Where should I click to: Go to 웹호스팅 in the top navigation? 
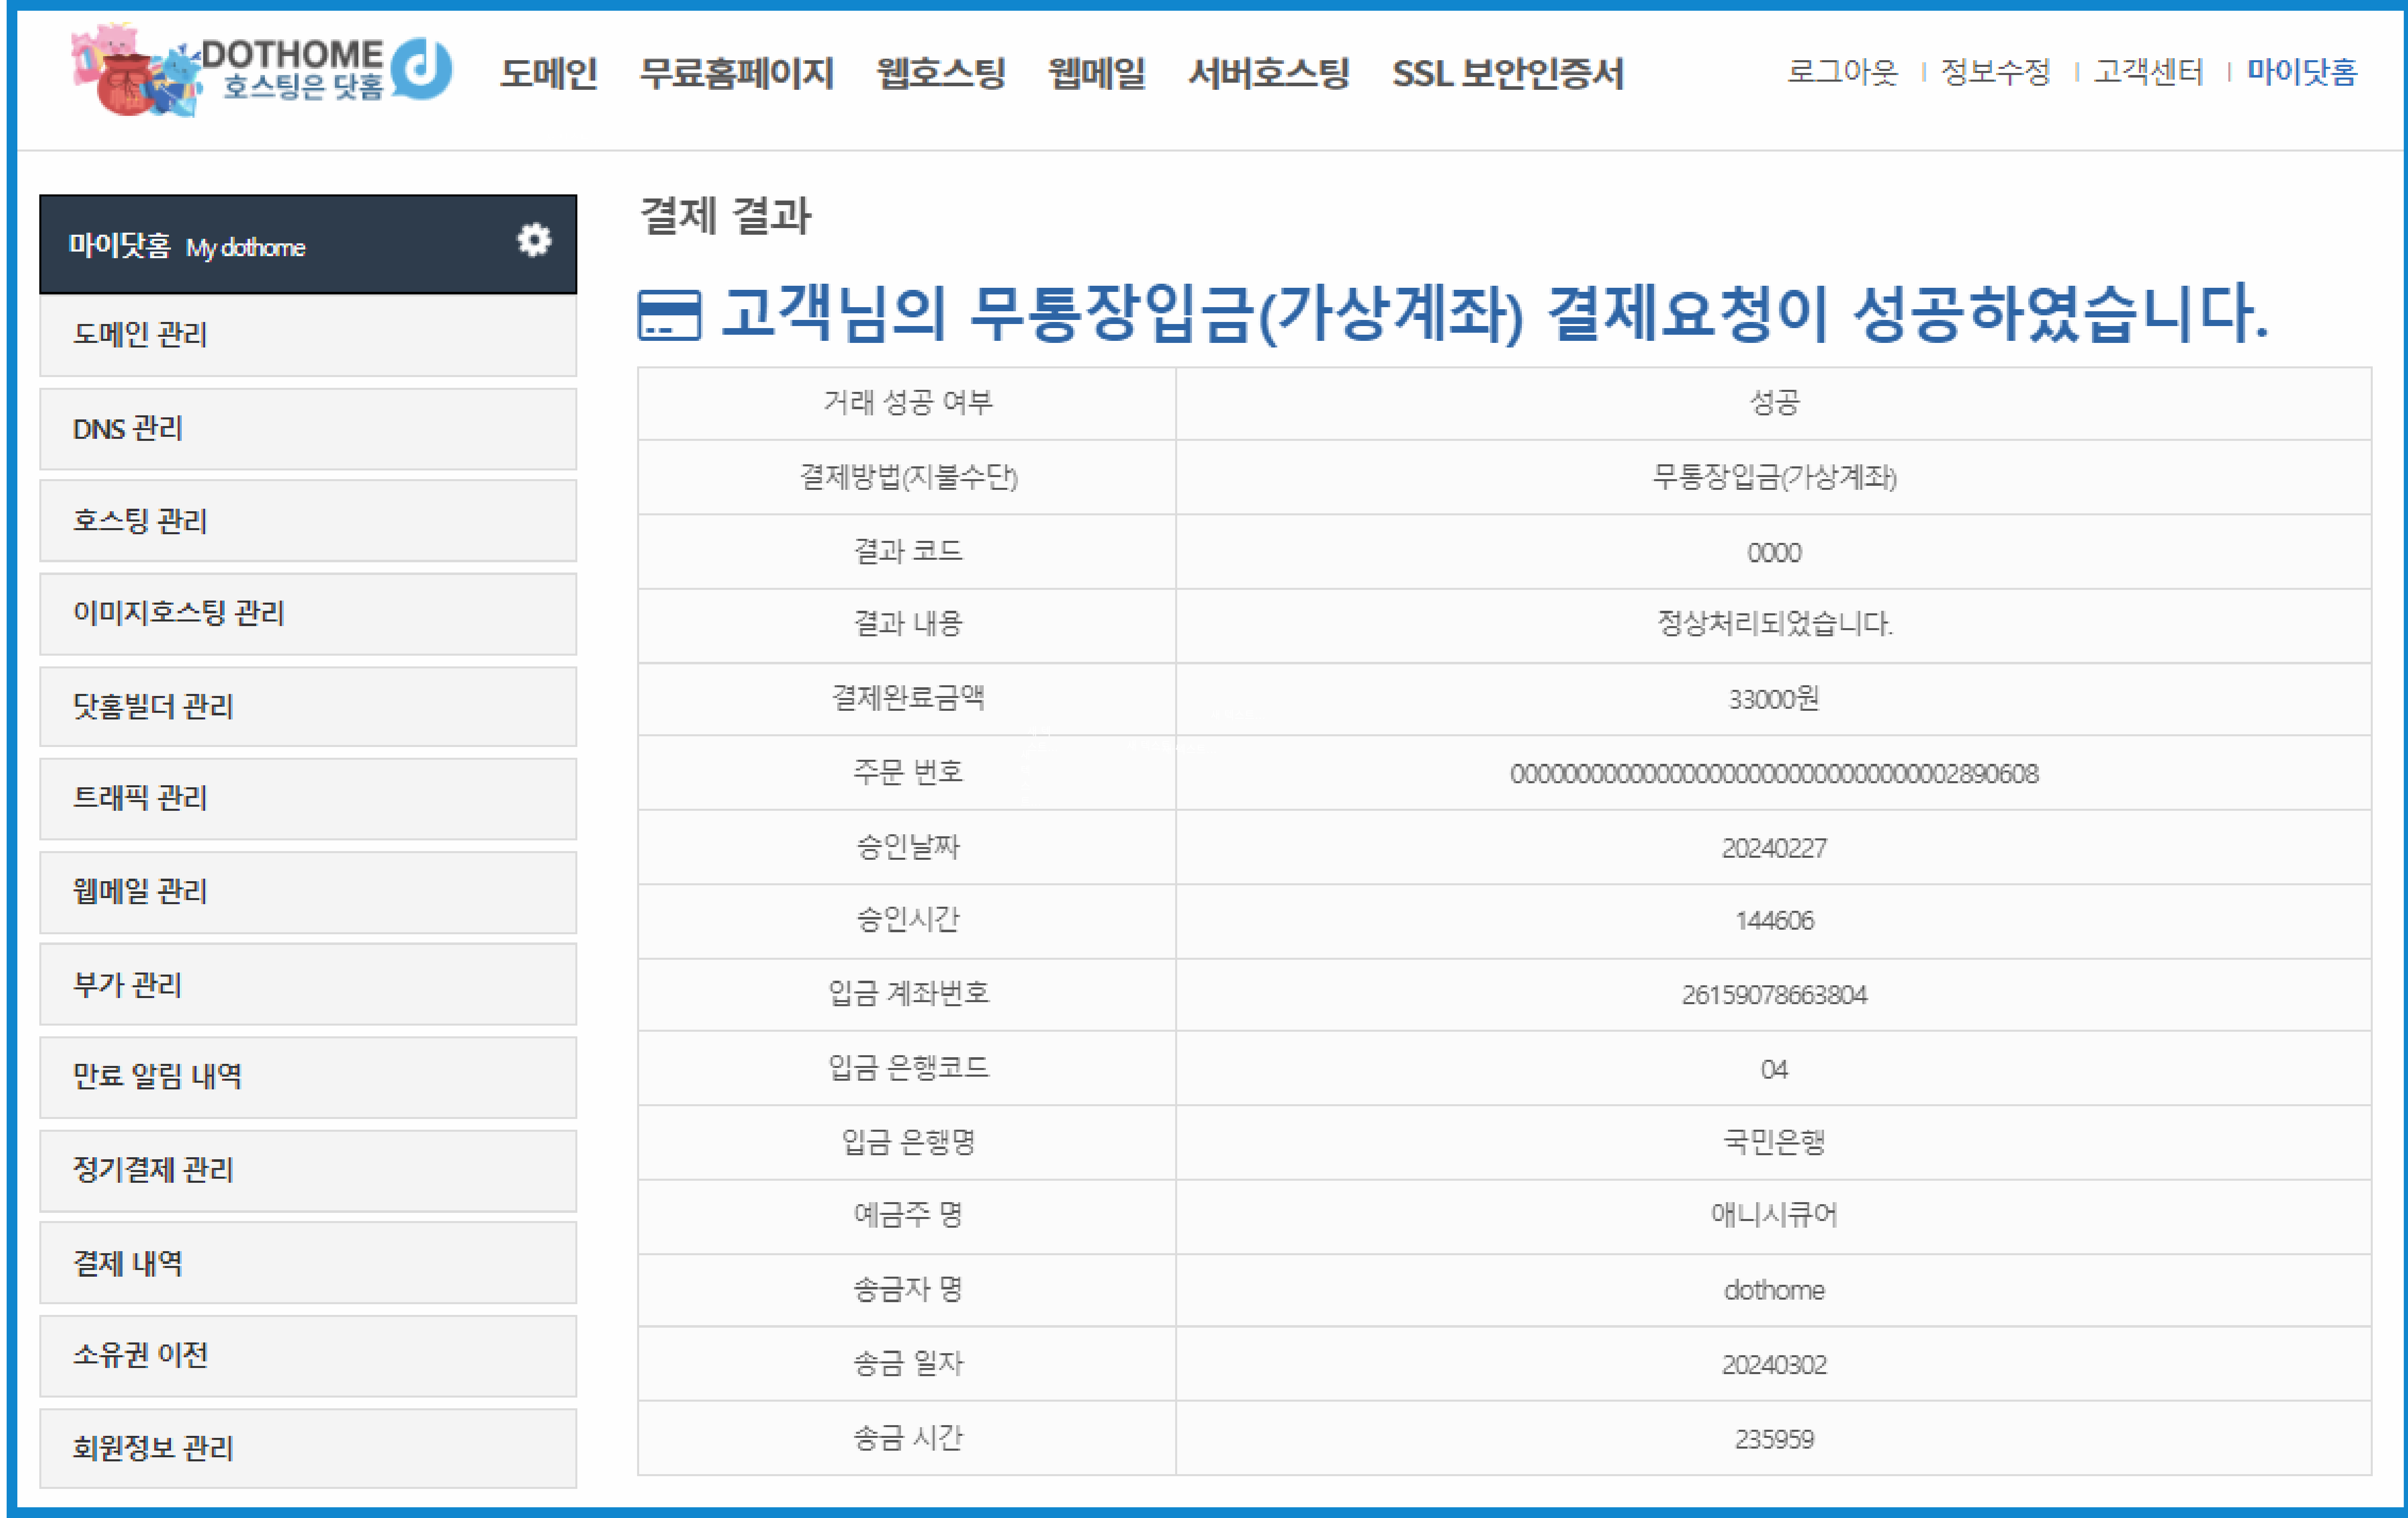pos(940,73)
